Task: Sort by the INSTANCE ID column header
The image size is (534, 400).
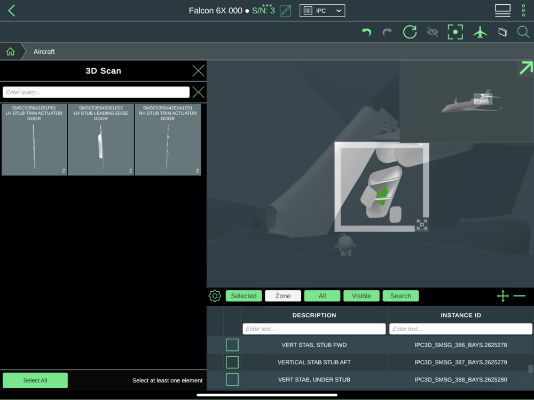Action: click(x=461, y=315)
